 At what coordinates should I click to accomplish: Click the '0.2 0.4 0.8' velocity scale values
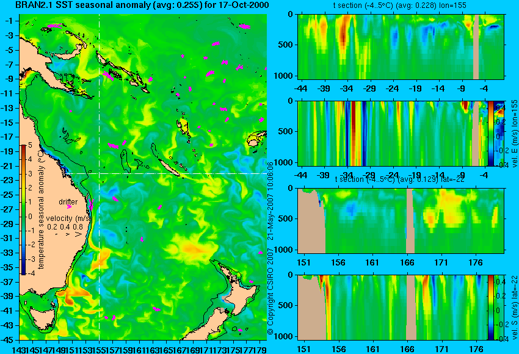click(x=65, y=226)
